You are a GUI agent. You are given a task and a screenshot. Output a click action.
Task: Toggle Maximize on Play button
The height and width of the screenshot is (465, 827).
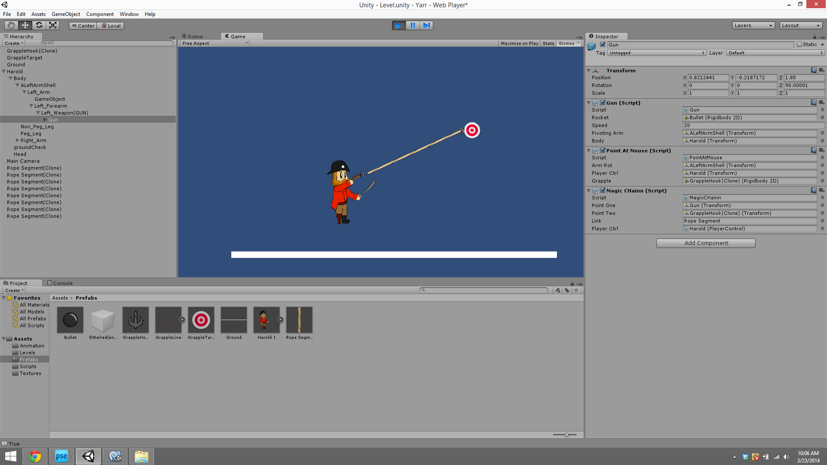tap(519, 43)
